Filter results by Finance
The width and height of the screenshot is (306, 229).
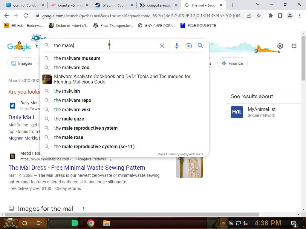(x=232, y=63)
